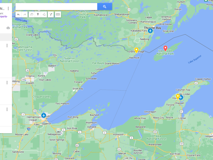This screenshot has width=213, height=160.
Task: Click the 'Two Harbors' town label
Action: 62,104
